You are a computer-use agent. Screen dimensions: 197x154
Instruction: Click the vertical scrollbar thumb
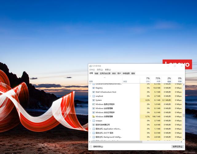pyautogui.click(x=184, y=115)
